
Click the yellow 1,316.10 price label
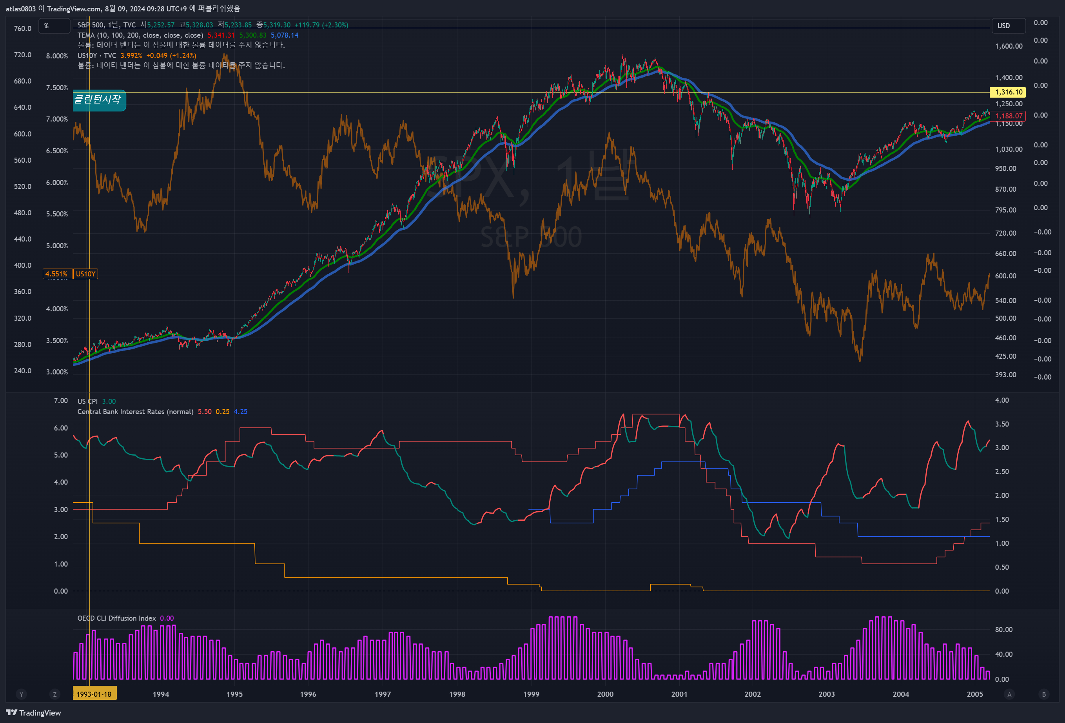[1008, 92]
